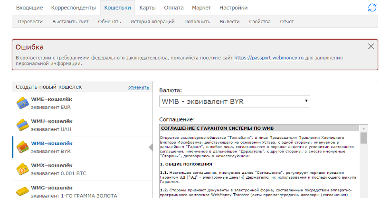
Task: Click the agreement text heading СОГЛАШЕНИЕ С ГАРАНТОМ
Action: click(218, 128)
